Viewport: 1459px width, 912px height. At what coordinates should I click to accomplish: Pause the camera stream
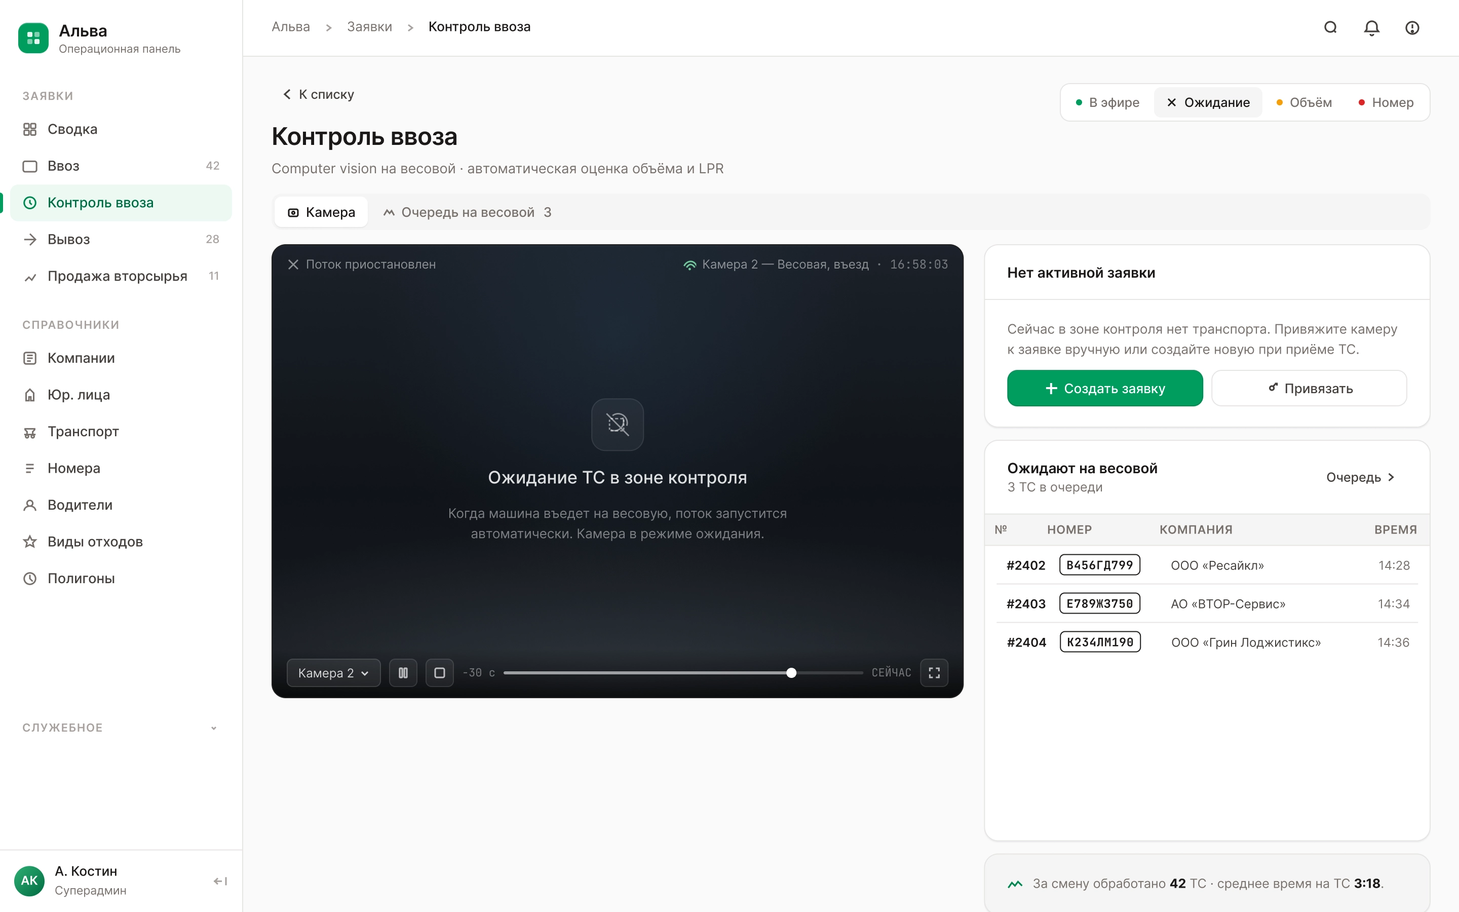pos(403,673)
